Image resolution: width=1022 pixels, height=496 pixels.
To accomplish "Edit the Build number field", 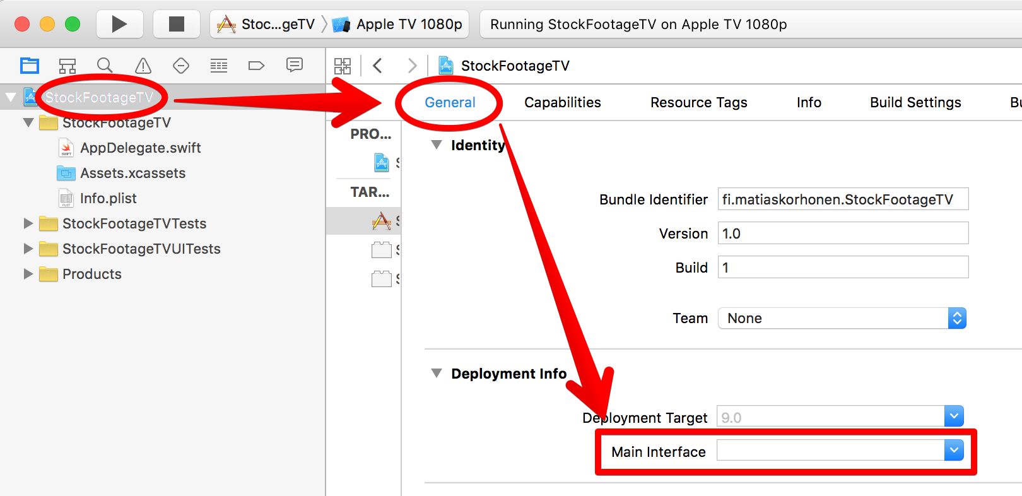I will tap(843, 268).
